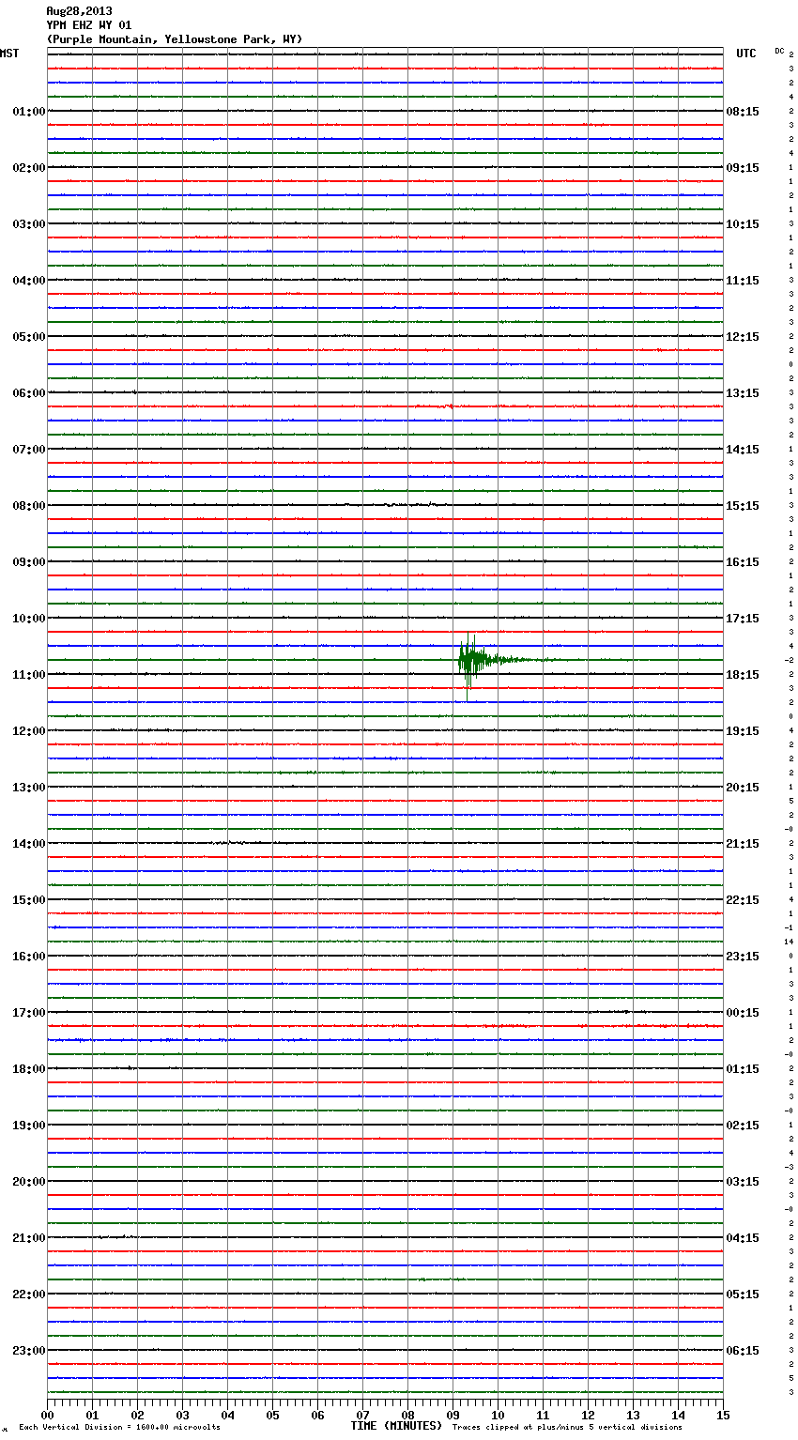Click the 00:15 UTC time label
Screen dimensions: 798x1440
point(743,1013)
